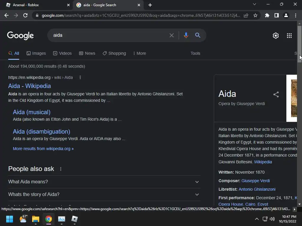
Task: Go back using browser back arrow
Action: pyautogui.click(x=6, y=15)
